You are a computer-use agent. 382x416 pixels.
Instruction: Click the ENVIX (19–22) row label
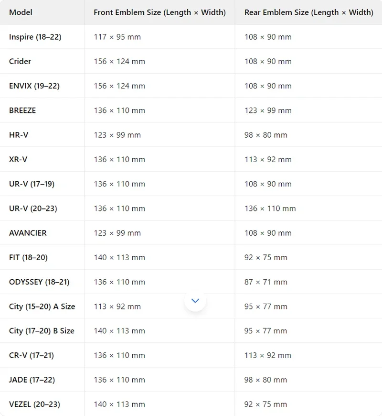click(x=34, y=86)
